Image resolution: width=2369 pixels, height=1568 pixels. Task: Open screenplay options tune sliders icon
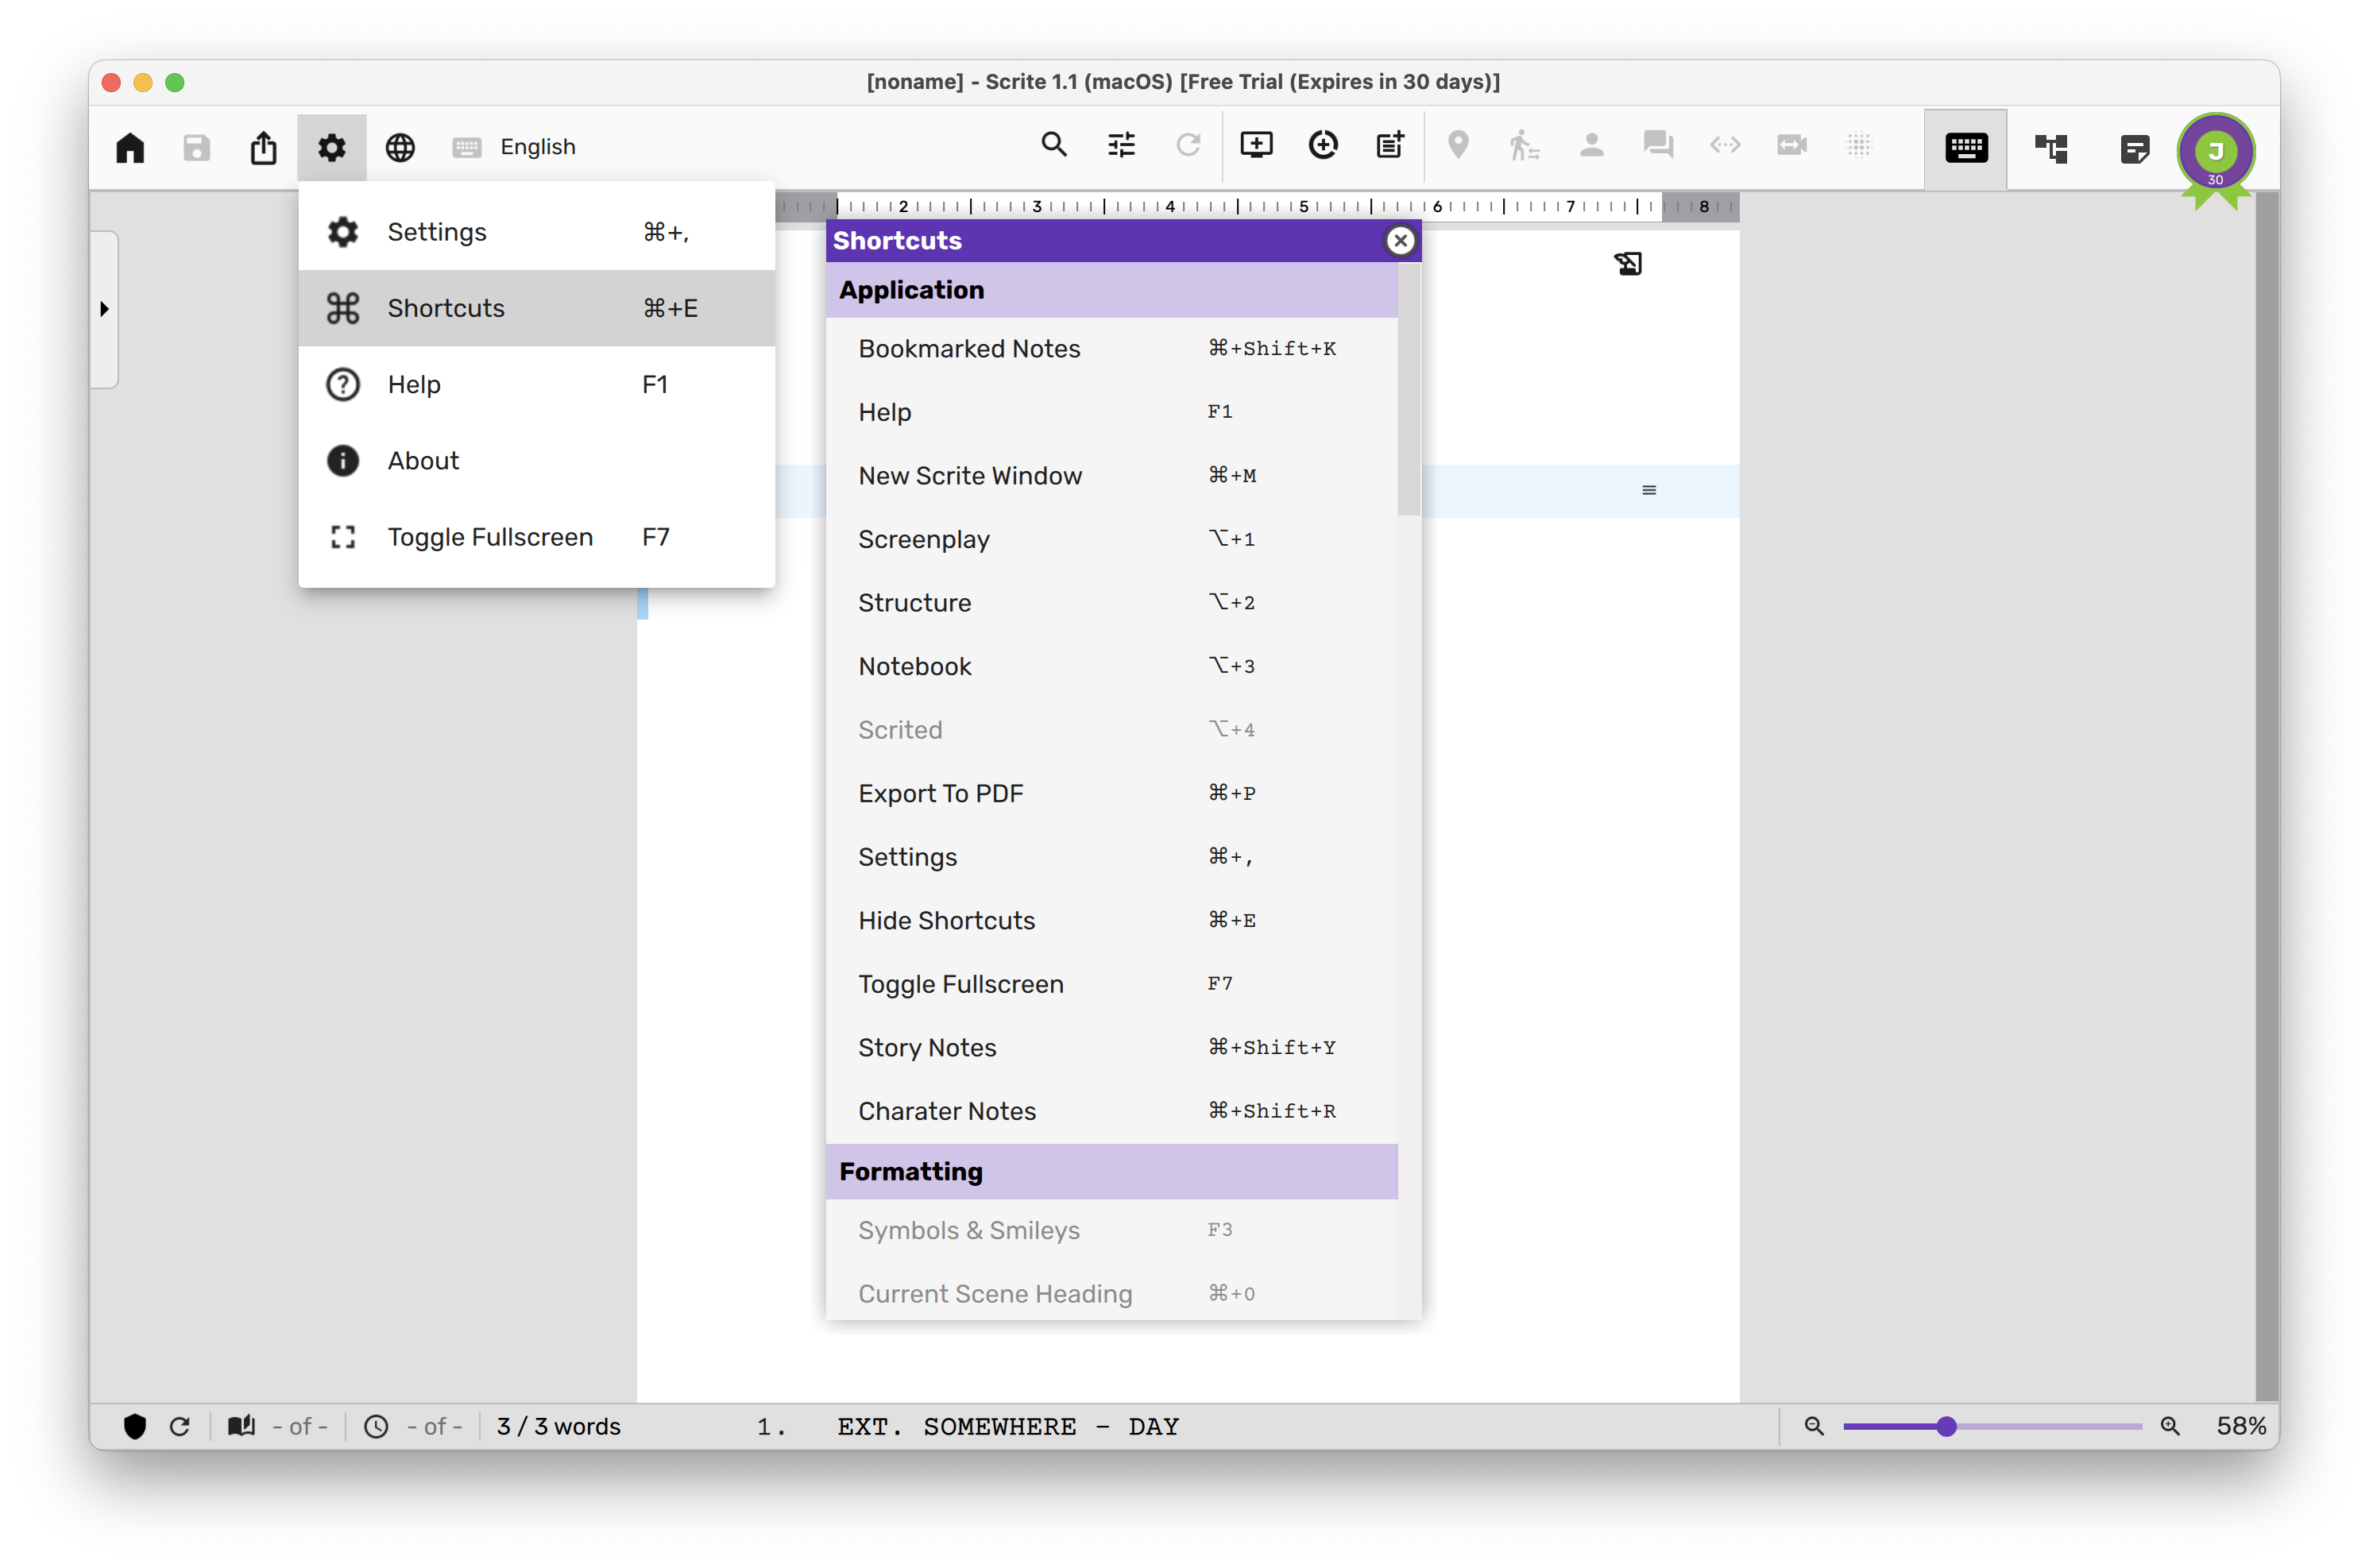pyautogui.click(x=1121, y=145)
